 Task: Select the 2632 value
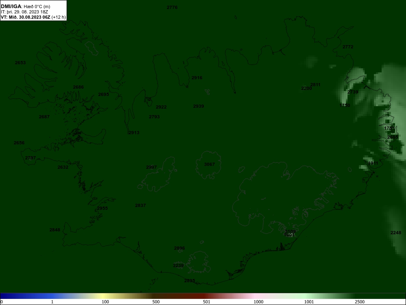[63, 167]
